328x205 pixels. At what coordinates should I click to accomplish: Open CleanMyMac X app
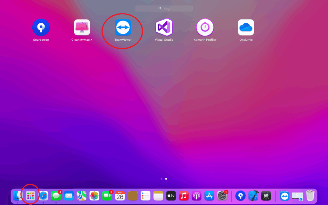click(x=82, y=28)
